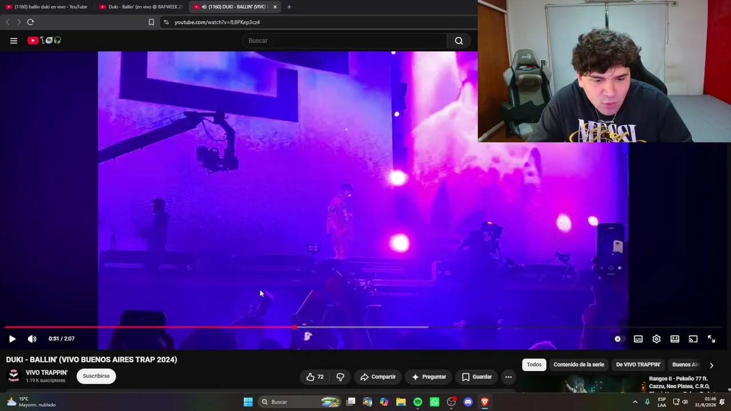
Task: Open the network and volume quick settings
Action: pyautogui.click(x=680, y=402)
